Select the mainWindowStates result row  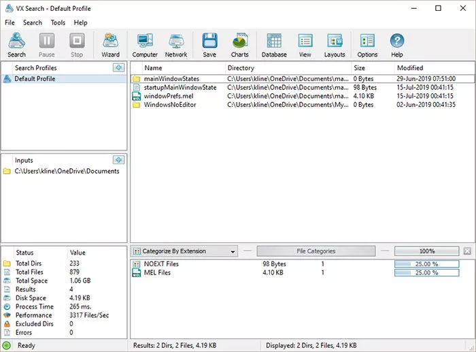(x=303, y=79)
